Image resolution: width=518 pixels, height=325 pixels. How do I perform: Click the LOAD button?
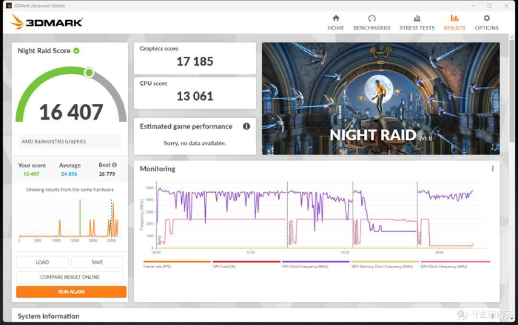tap(42, 262)
